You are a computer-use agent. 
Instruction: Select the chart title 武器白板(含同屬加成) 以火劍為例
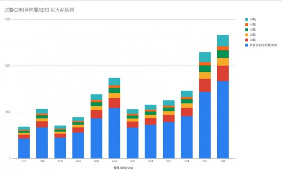[x=39, y=10]
